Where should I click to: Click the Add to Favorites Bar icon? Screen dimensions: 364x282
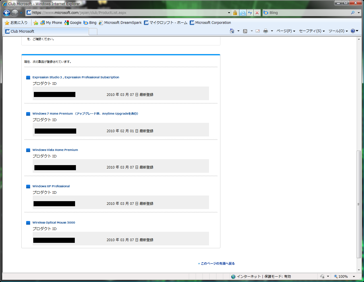(36, 23)
